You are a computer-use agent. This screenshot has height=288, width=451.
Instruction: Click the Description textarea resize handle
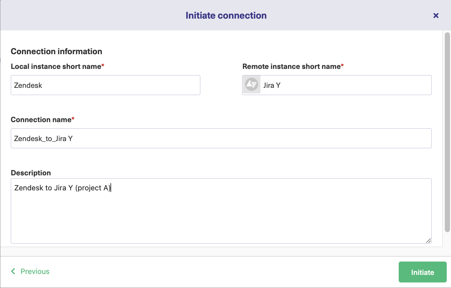(428, 241)
